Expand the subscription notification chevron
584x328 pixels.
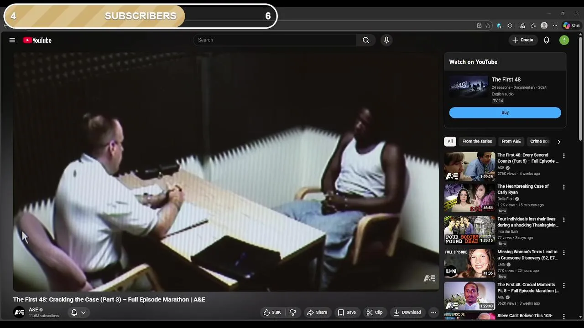coord(83,313)
